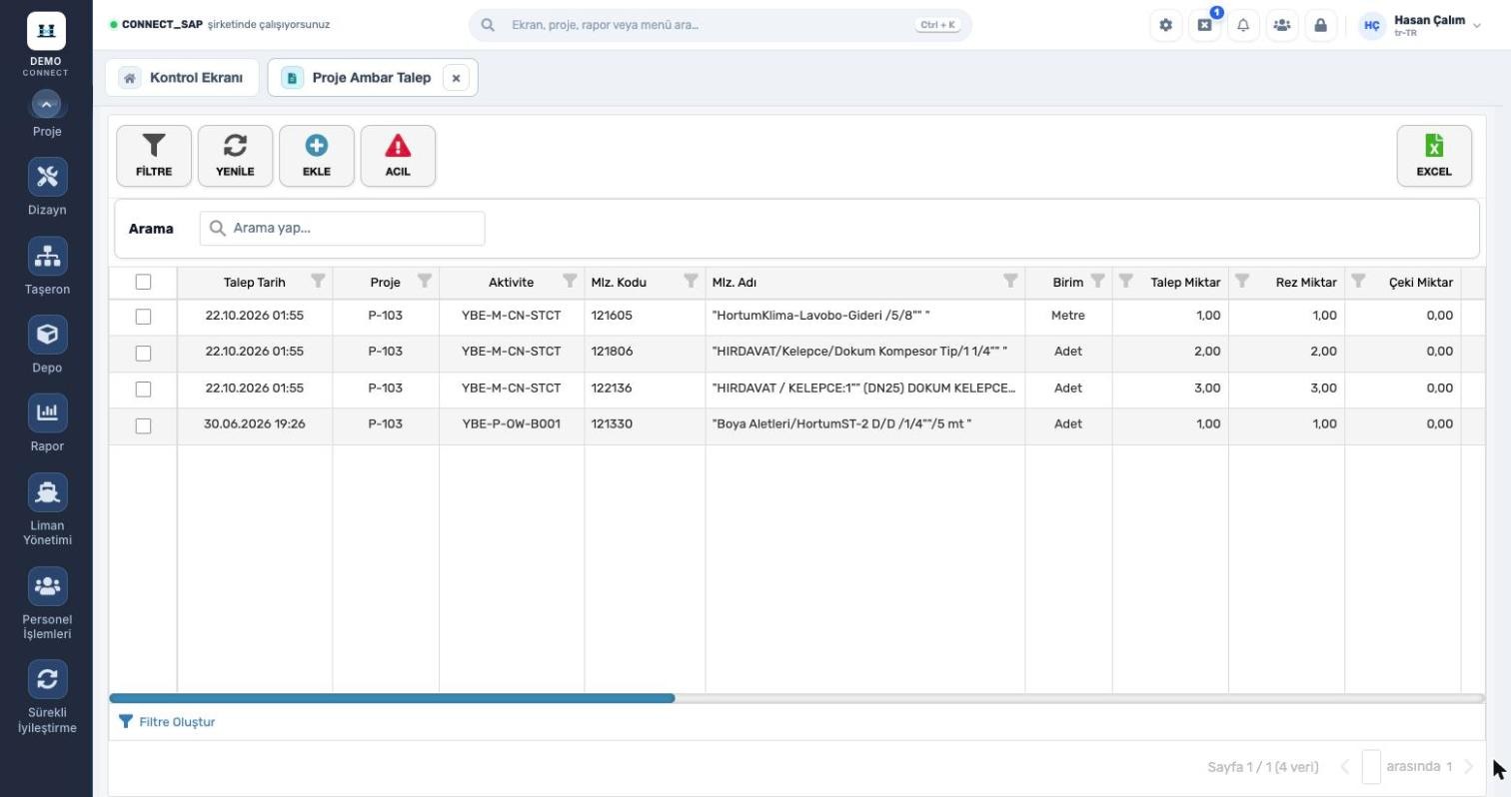Open the Dizayn module in sidebar
This screenshot has height=797, width=1511.
(47, 177)
